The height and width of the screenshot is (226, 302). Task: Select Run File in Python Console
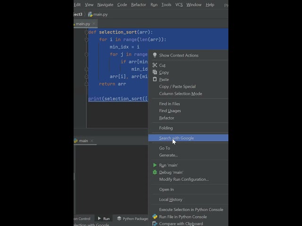pos(188,217)
